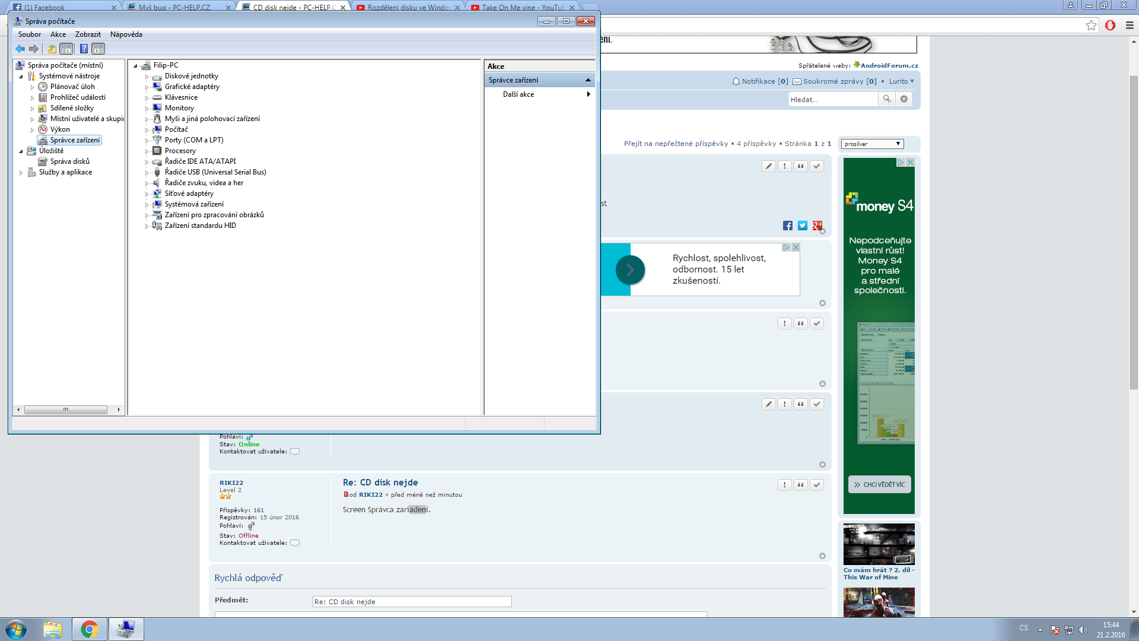Click the Přejít na nepřečtené příspěvky link

675,144
